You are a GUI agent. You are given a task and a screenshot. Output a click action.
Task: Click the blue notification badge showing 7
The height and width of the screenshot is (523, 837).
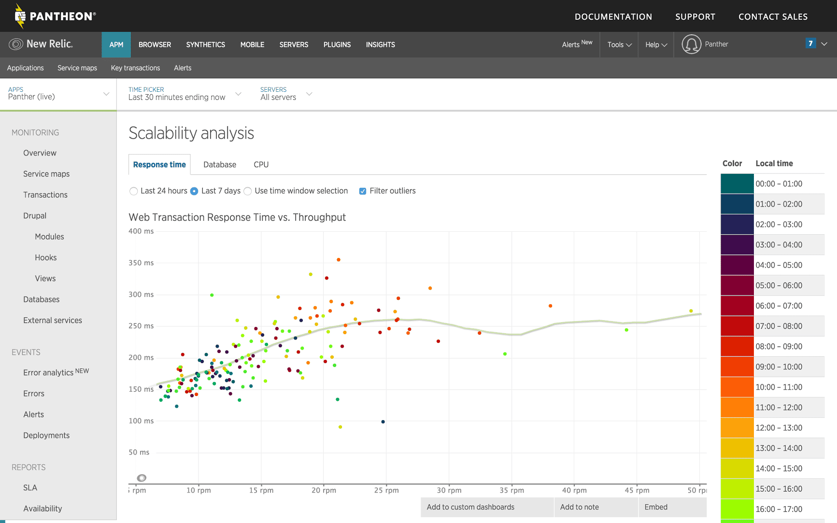tap(810, 43)
